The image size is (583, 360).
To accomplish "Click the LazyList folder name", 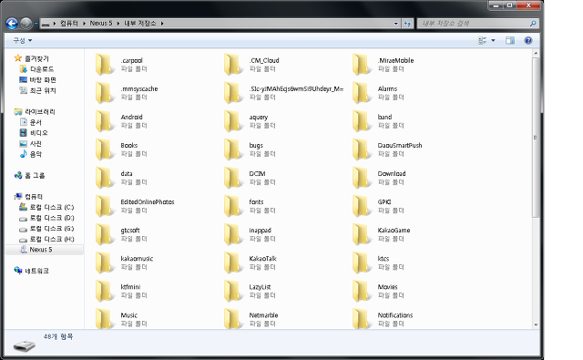I will [x=260, y=287].
